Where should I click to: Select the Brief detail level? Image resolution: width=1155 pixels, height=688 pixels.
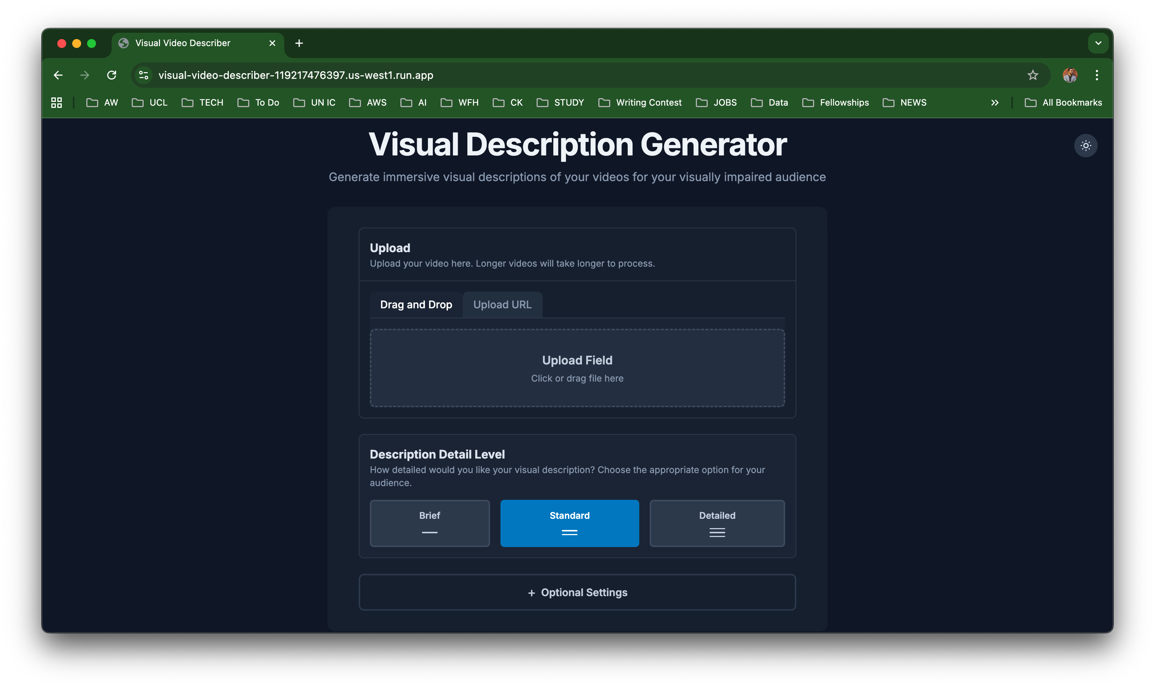pos(429,523)
